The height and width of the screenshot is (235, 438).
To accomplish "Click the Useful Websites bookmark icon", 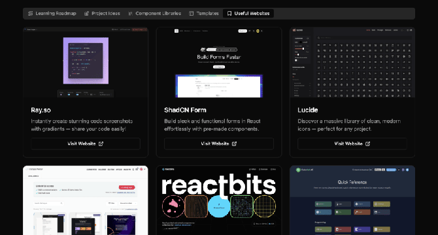I will click(229, 13).
